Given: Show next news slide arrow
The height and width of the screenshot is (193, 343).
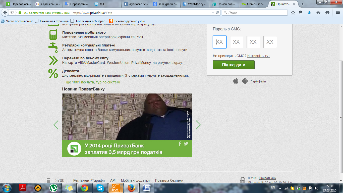Looking at the screenshot, I should pos(198,125).
